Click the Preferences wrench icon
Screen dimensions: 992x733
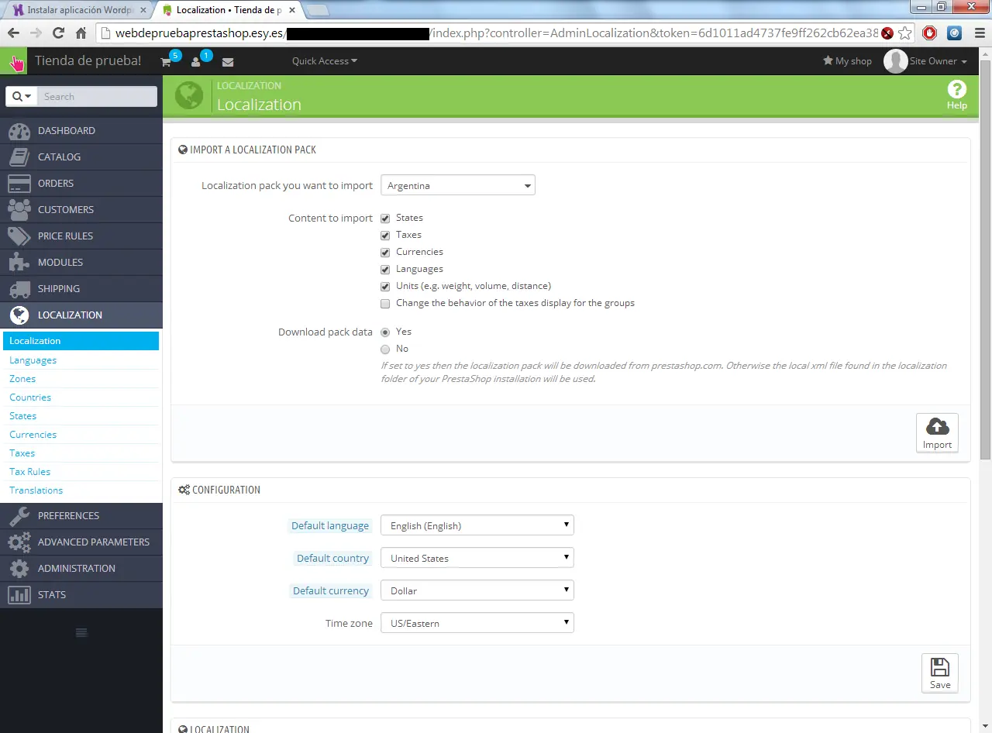tap(19, 516)
